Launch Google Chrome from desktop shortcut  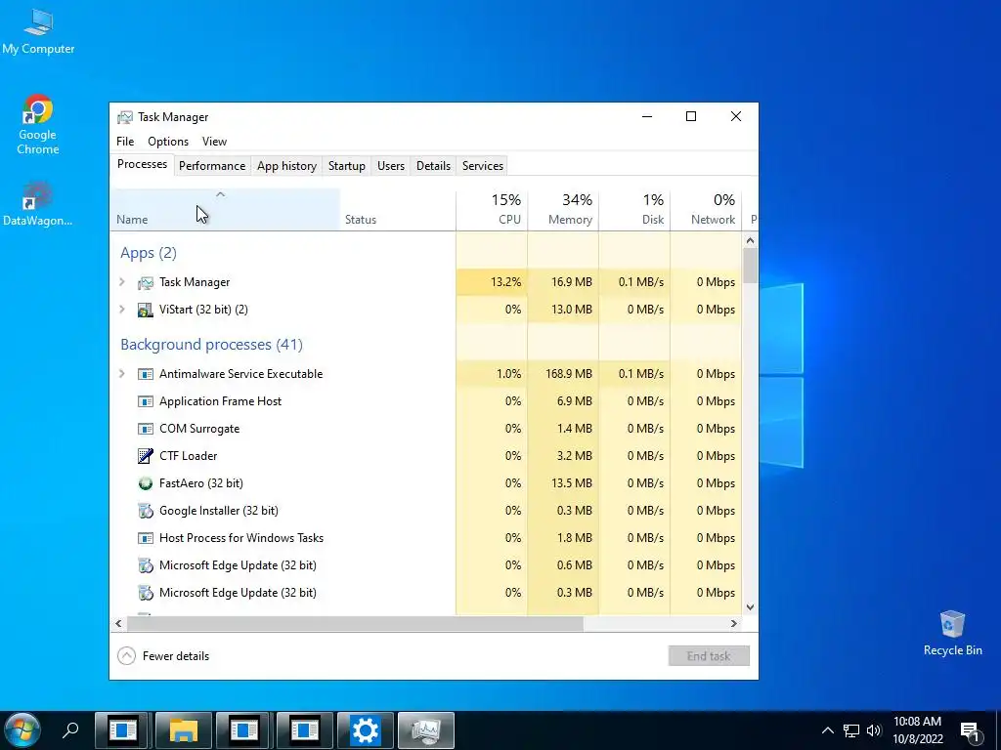tap(38, 124)
